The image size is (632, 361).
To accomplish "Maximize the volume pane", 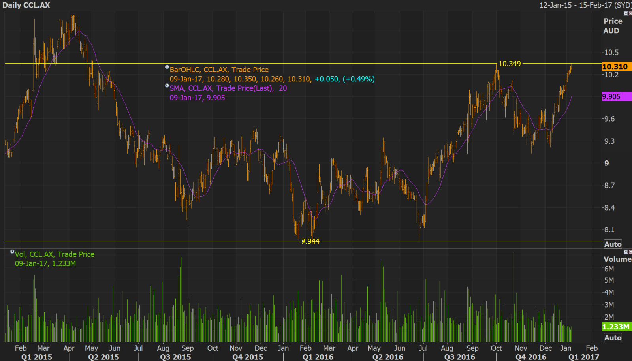I will click(x=626, y=252).
